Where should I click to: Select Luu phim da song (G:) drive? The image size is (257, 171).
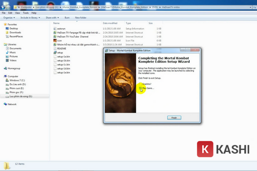[20, 97]
